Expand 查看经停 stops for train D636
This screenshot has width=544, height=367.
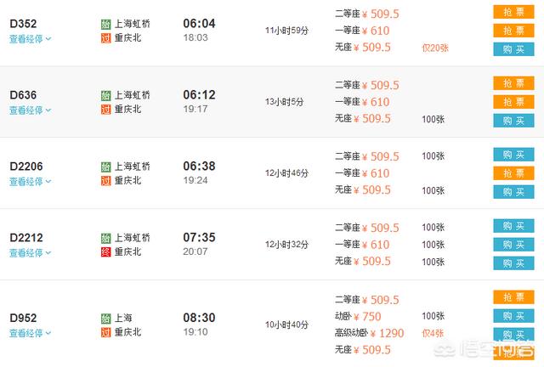[x=31, y=110]
